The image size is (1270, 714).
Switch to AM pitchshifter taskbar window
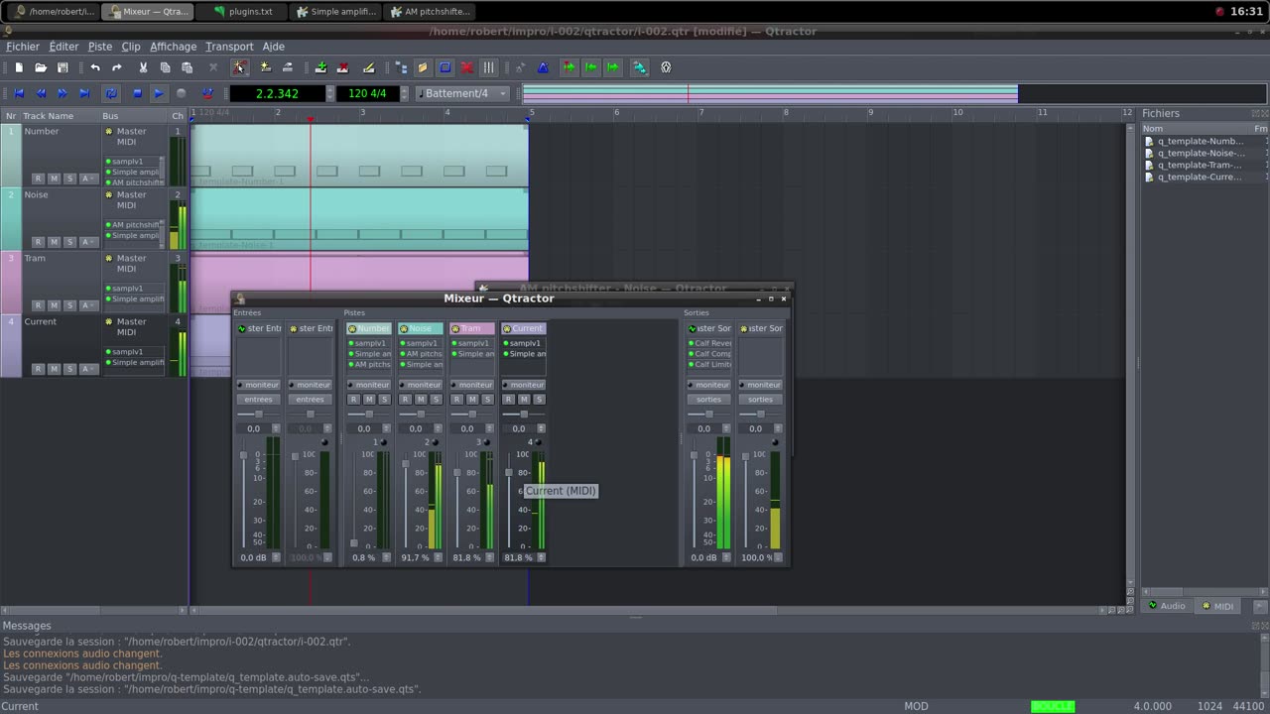pyautogui.click(x=428, y=11)
